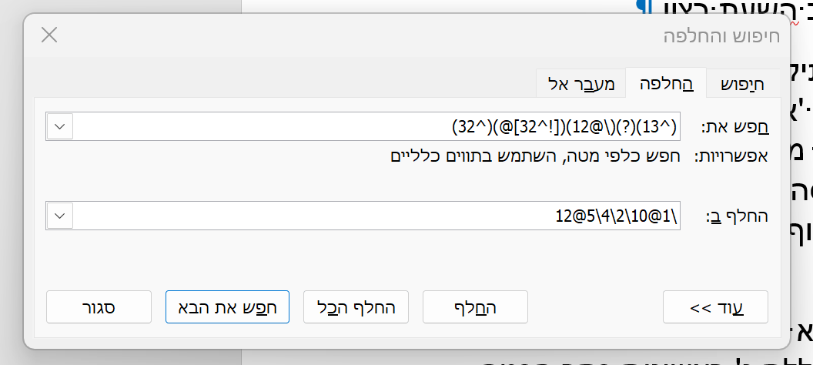Expand the חפש את history dropdown arrow
Image resolution: width=813 pixels, height=365 pixels.
pos(60,126)
